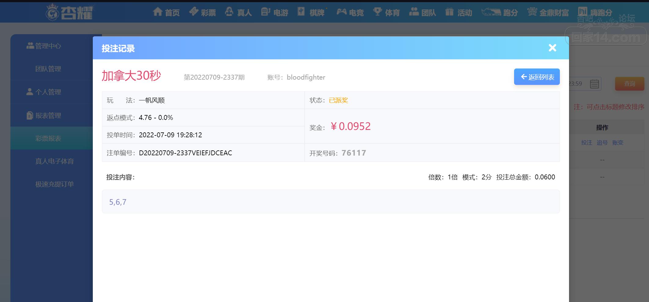Click the calendar icon in date field
This screenshot has height=302, width=649.
tap(594, 84)
